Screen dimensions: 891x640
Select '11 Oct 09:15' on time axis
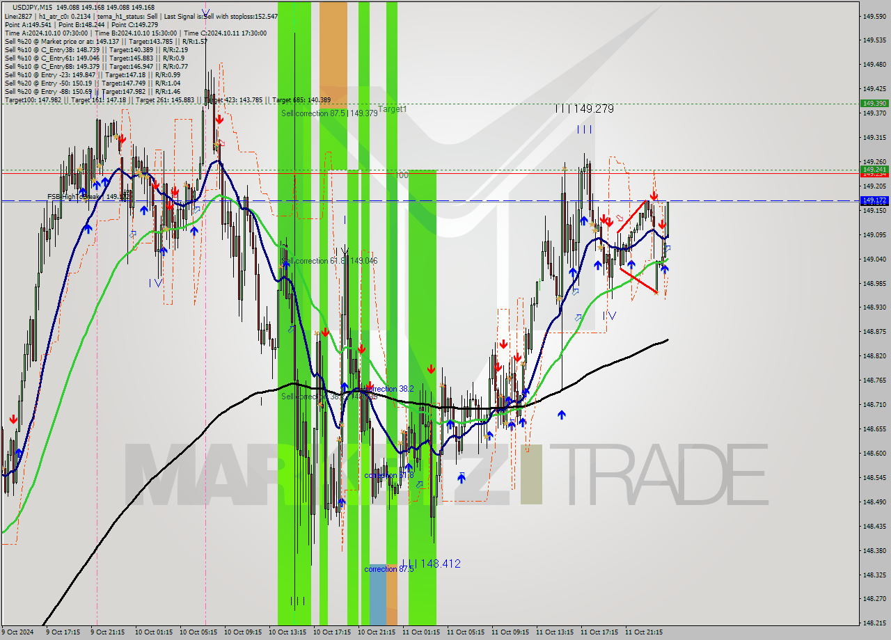[x=510, y=632]
